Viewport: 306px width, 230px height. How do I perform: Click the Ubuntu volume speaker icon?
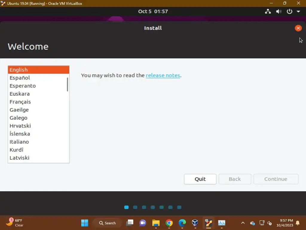[x=279, y=11]
